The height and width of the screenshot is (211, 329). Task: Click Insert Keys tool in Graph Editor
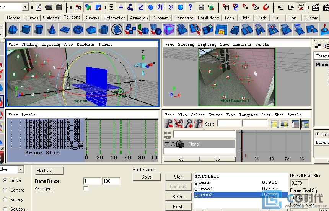[x=179, y=124]
